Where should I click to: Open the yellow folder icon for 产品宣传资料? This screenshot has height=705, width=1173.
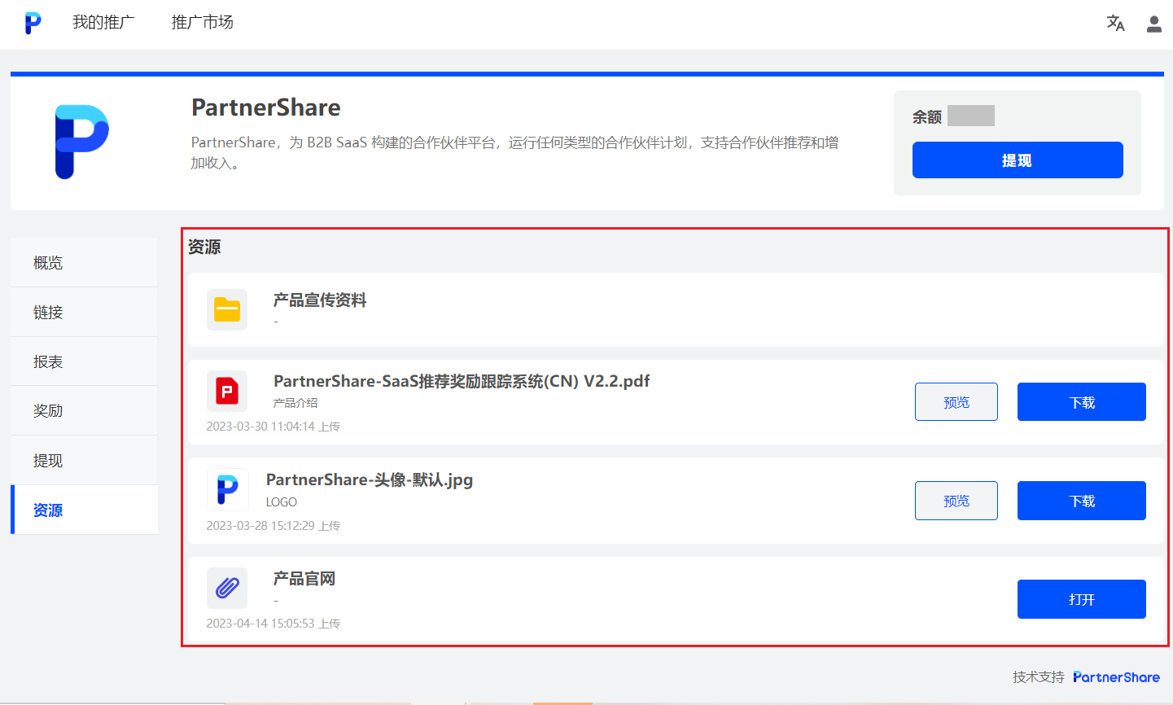(227, 309)
